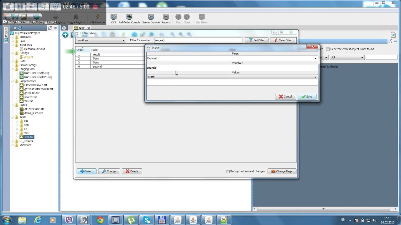
Task: Click the Variable field containing 'search'
Action: click(x=232, y=68)
